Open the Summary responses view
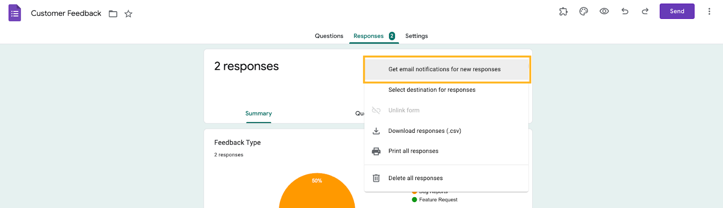The width and height of the screenshot is (723, 208). (258, 113)
